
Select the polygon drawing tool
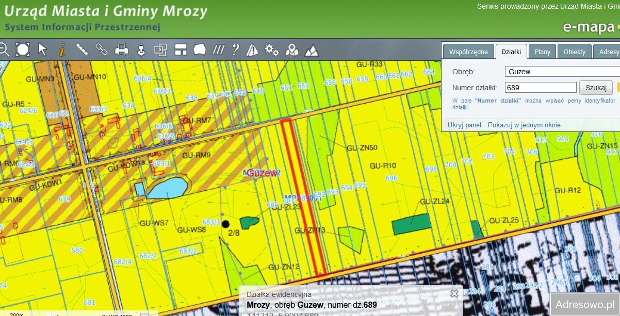click(x=200, y=49)
